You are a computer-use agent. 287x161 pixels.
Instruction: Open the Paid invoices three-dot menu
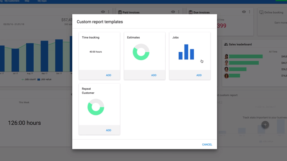(x=179, y=12)
